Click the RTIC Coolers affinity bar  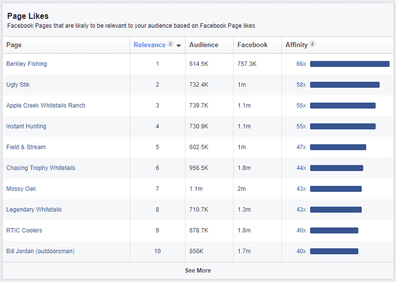coord(334,230)
